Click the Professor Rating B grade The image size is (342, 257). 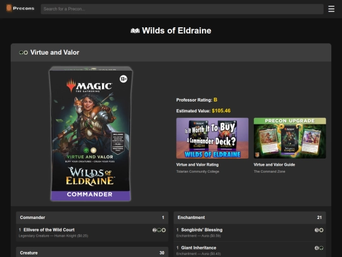coord(215,100)
